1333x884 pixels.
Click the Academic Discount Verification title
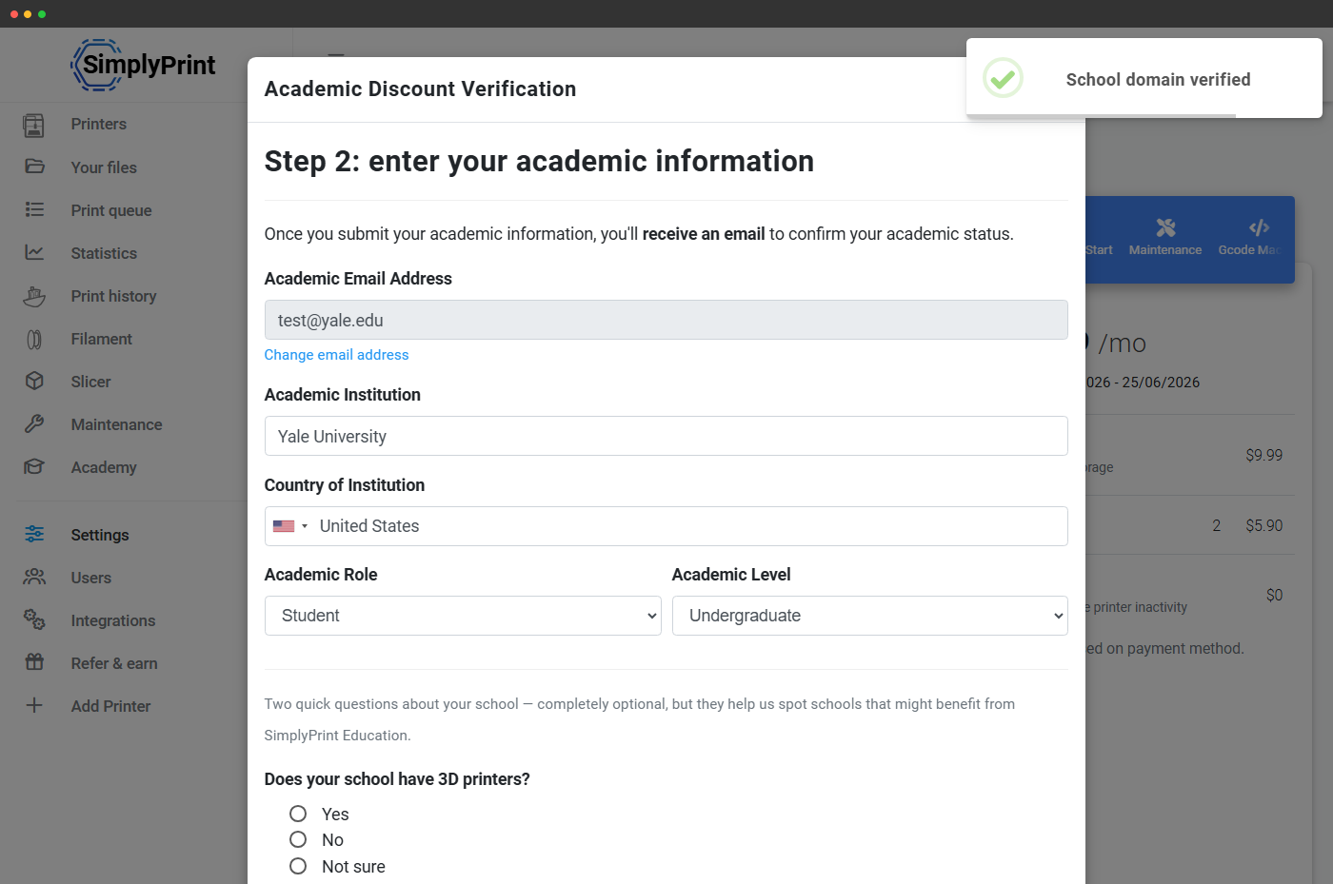pyautogui.click(x=420, y=88)
